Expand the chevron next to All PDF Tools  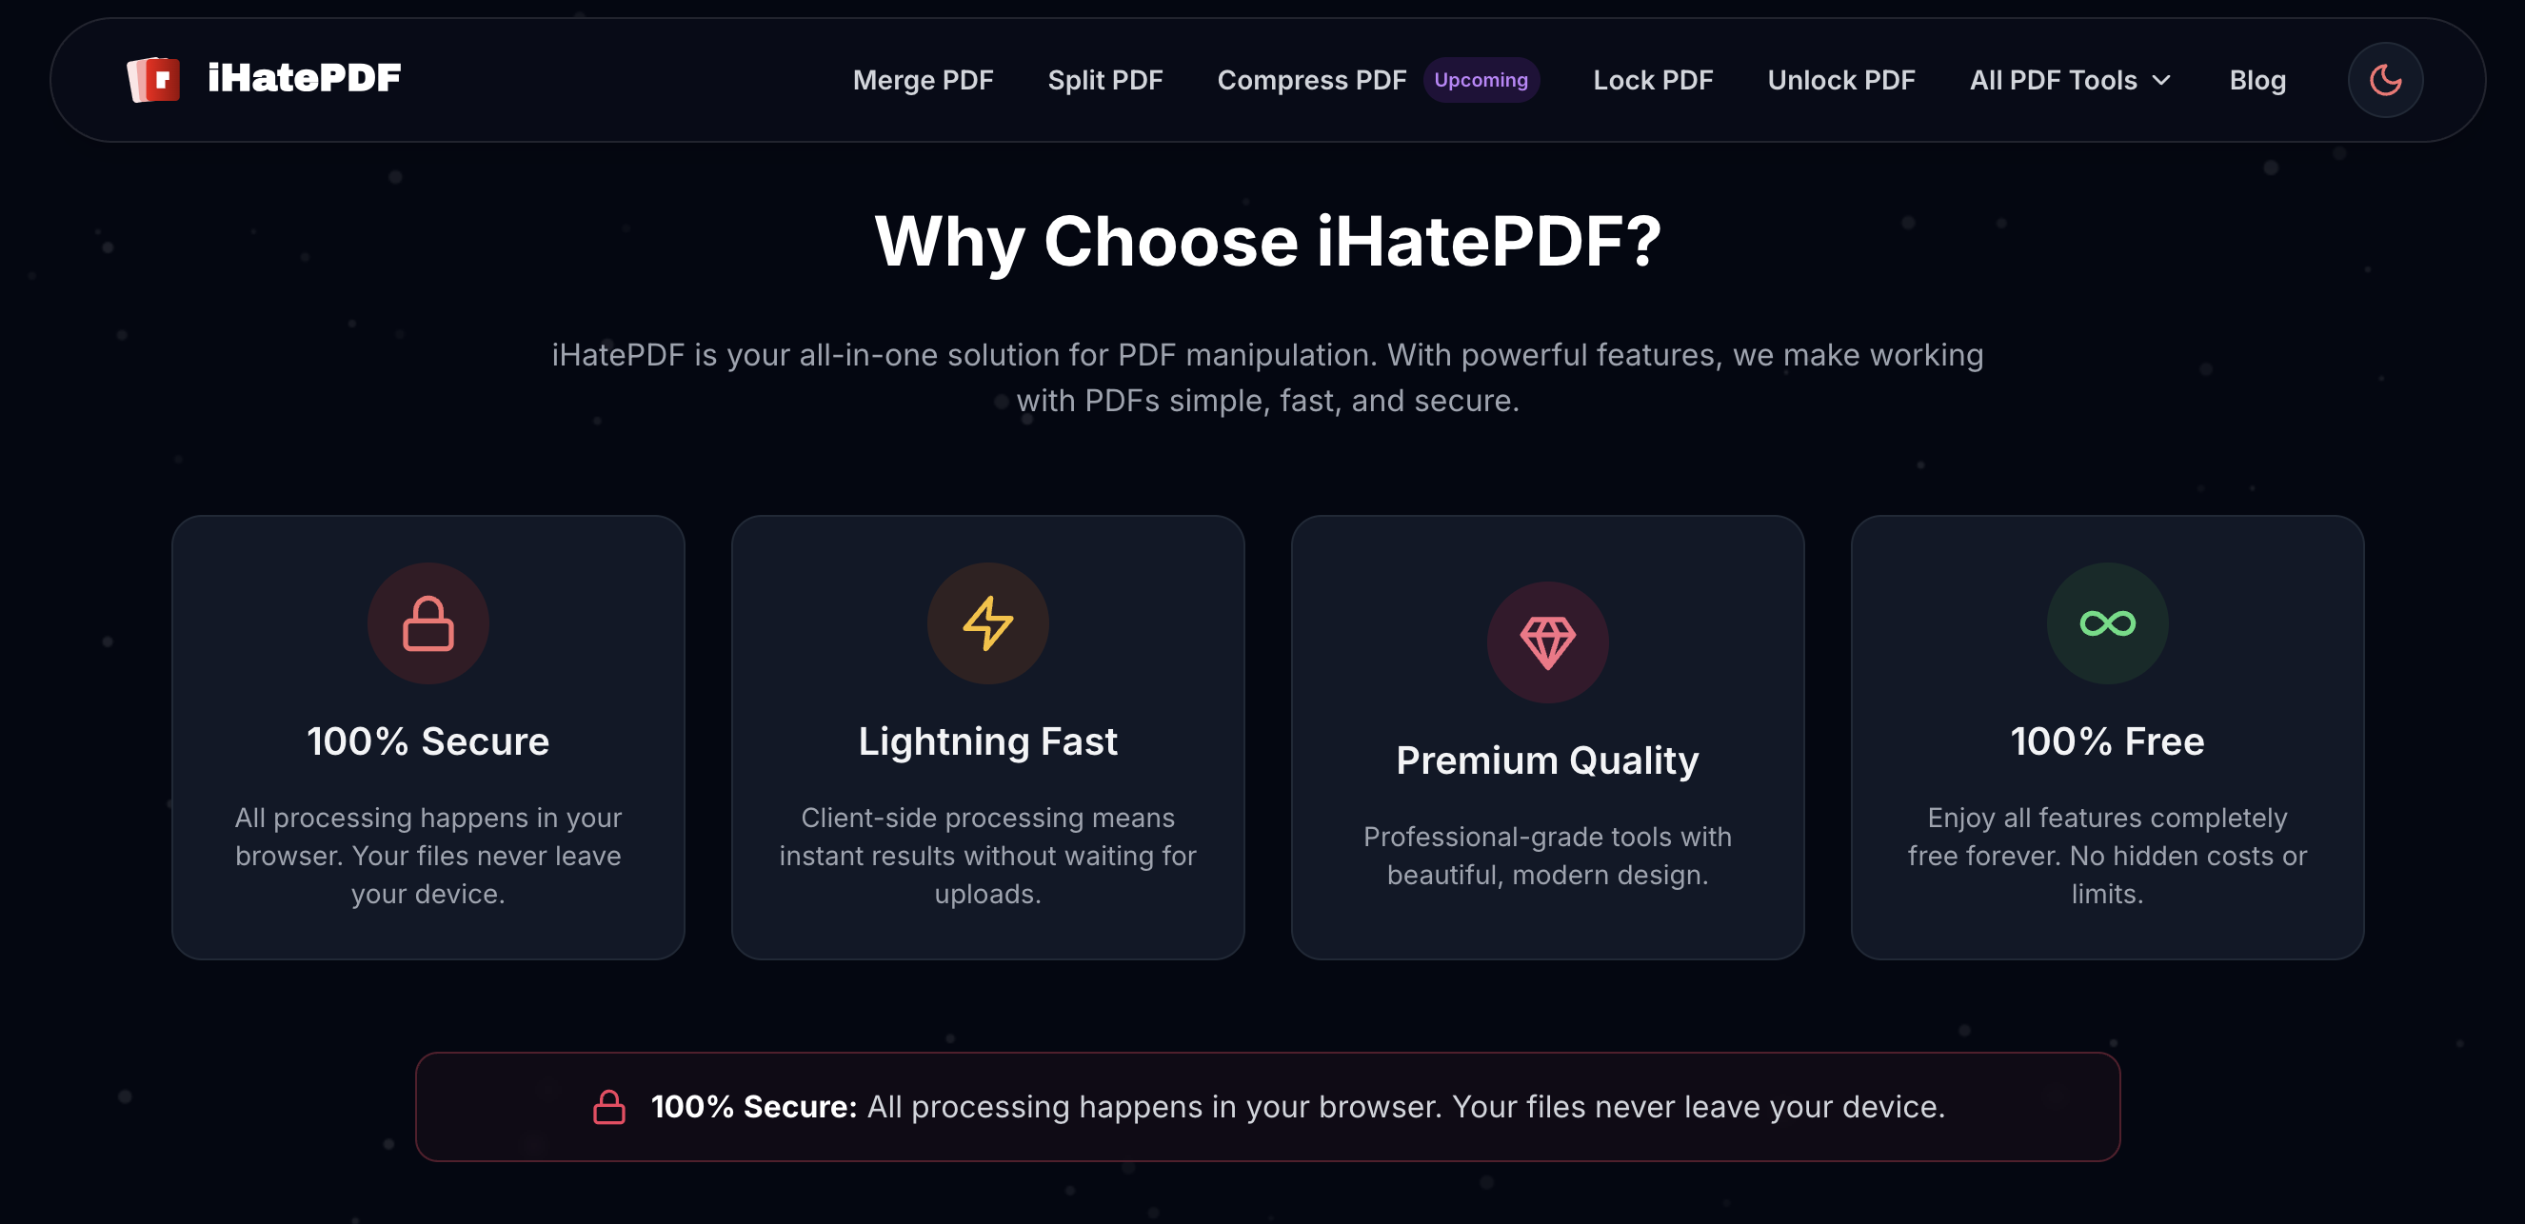2162,80
